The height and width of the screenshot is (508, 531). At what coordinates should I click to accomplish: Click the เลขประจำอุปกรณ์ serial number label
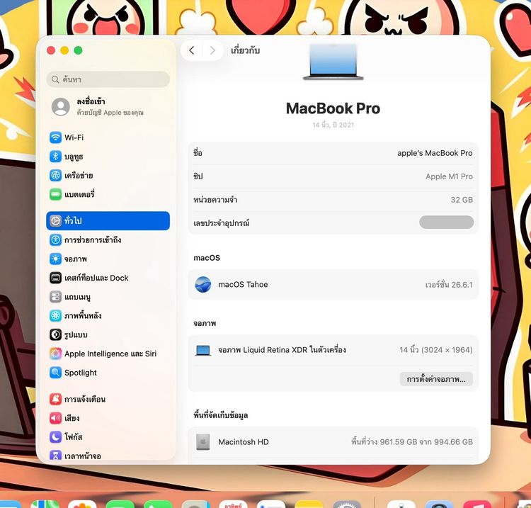tap(221, 223)
